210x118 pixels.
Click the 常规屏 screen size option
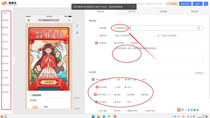click(x=77, y=98)
